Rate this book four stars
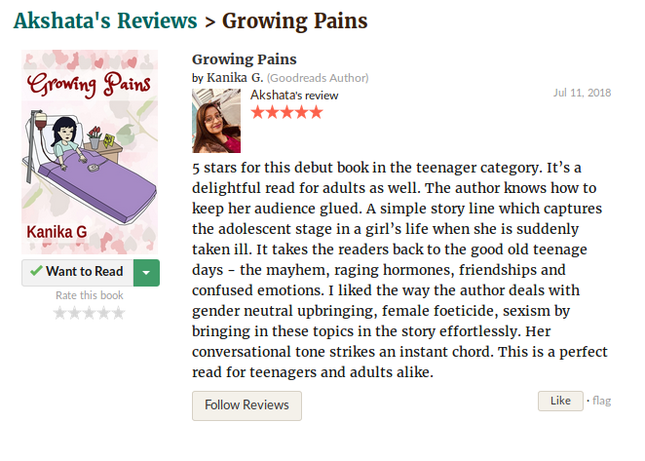 pos(104,313)
